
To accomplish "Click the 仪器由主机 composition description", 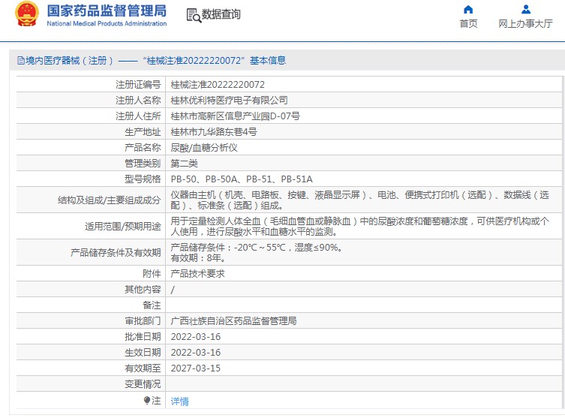I will click(359, 200).
